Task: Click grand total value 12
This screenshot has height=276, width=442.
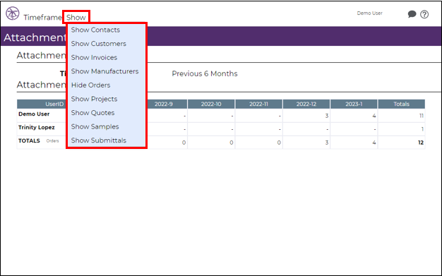Action: (421, 143)
